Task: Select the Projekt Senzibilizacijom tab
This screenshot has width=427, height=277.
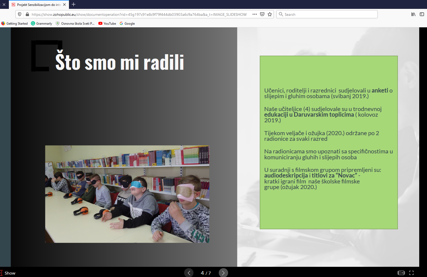Action: pos(38,5)
